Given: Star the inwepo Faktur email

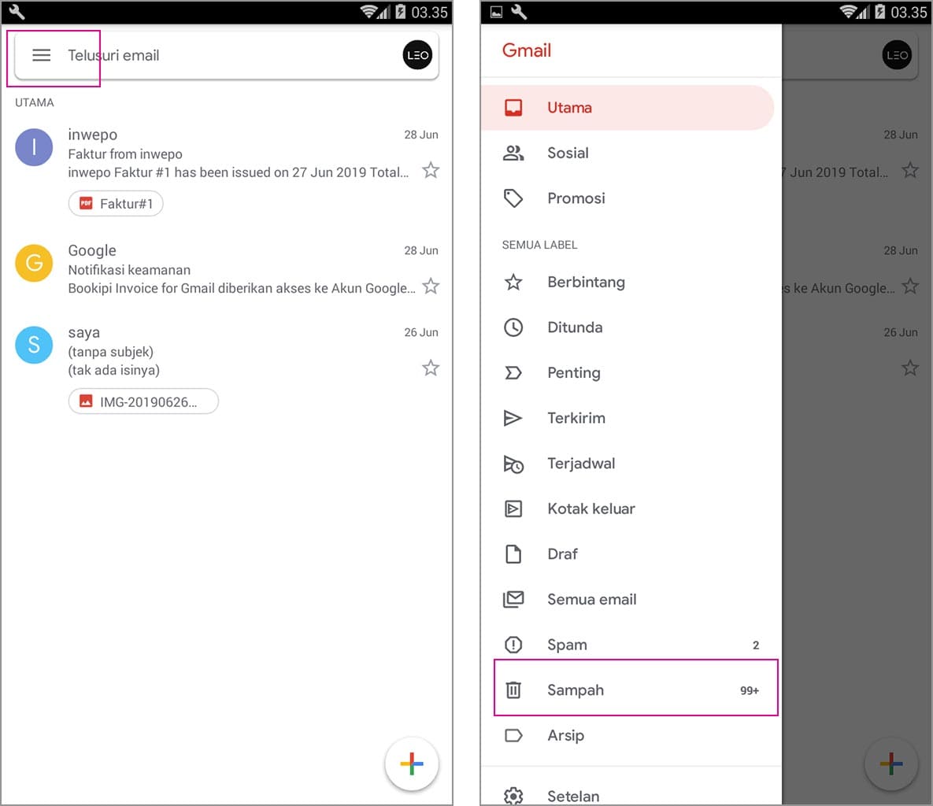Looking at the screenshot, I should tap(430, 170).
